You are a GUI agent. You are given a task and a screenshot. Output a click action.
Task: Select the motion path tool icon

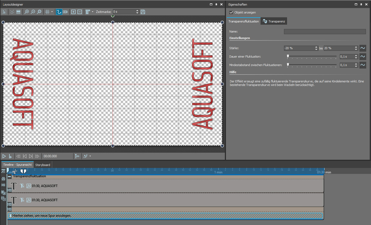(59, 12)
